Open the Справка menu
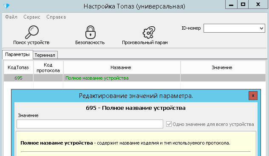269x156 pixels. (x=56, y=17)
